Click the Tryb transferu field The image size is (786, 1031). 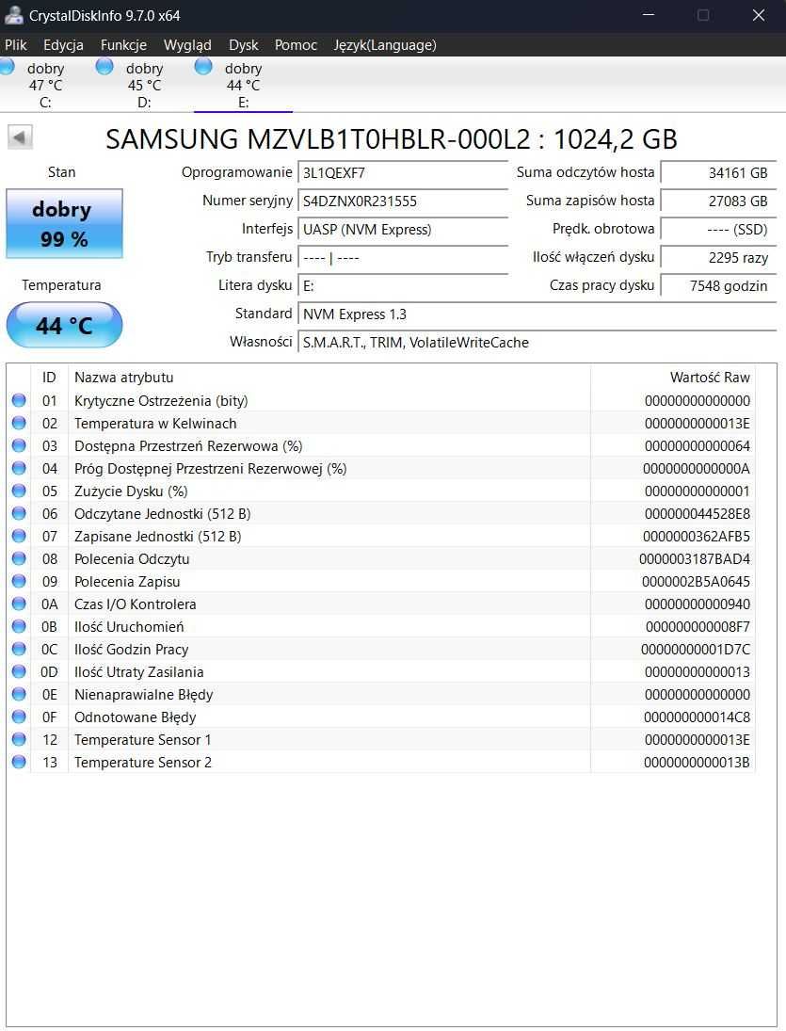point(403,258)
